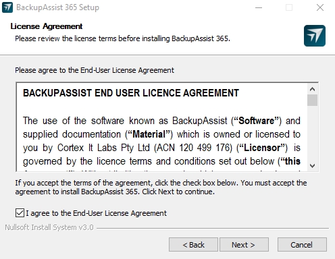Untick the End-User License Agreement checkbox
335x259 pixels.
point(20,212)
